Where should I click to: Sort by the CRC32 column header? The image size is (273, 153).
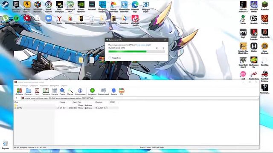pyautogui.click(x=112, y=102)
